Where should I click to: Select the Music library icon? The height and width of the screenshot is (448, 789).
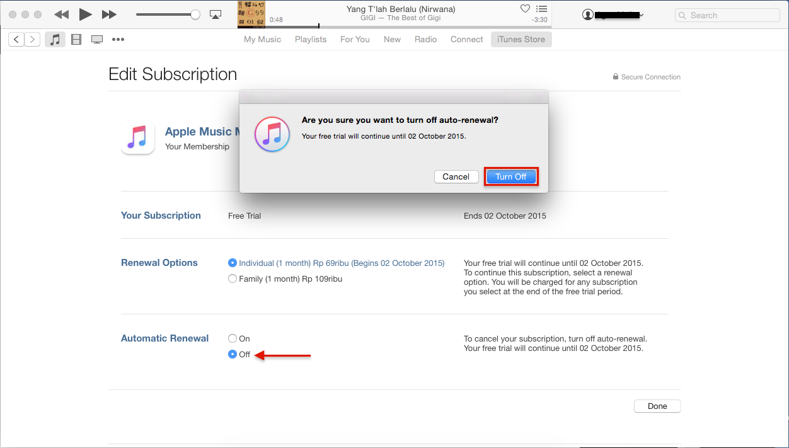pos(55,40)
